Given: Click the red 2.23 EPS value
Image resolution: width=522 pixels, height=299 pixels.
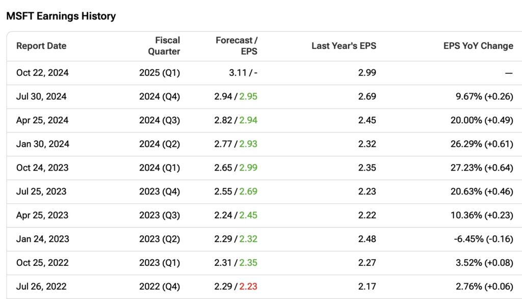Looking at the screenshot, I should click(x=248, y=287).
